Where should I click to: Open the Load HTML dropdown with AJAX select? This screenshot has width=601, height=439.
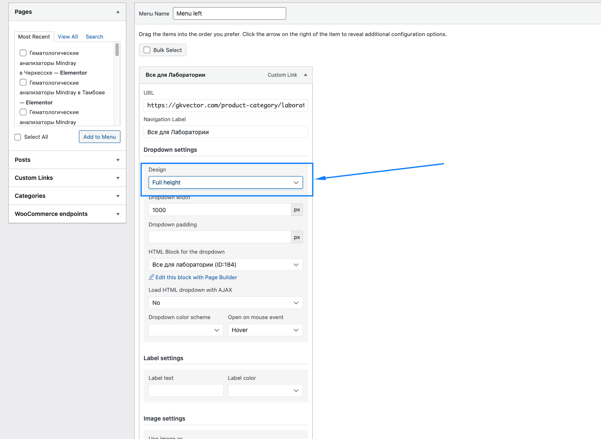pos(226,303)
